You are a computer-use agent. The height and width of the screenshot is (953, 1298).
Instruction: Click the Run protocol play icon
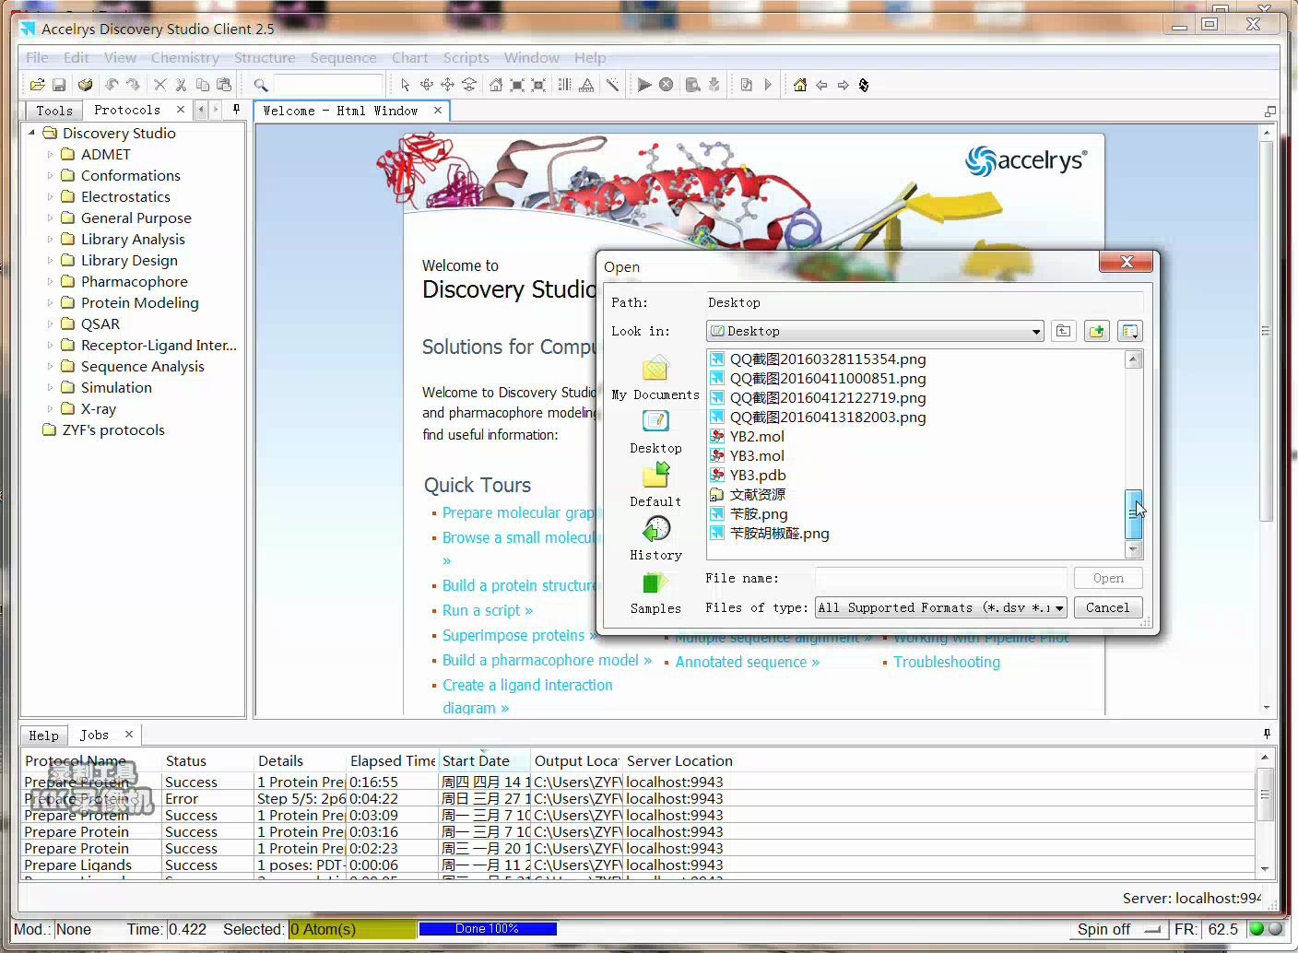click(x=644, y=85)
